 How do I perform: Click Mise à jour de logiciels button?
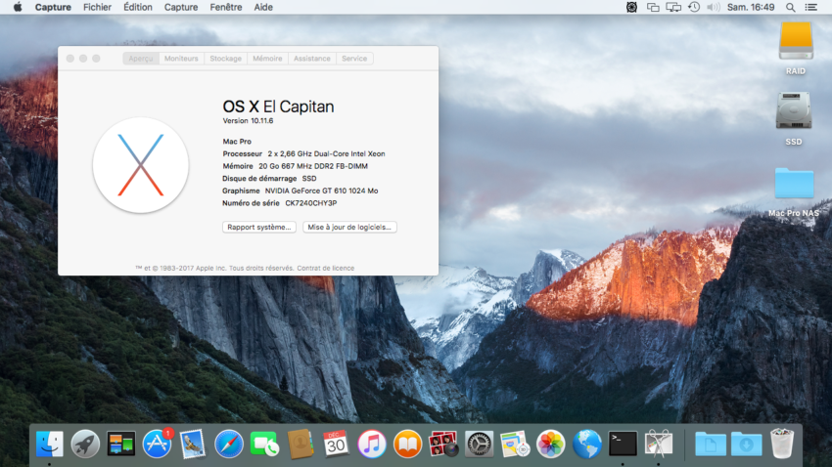tap(349, 227)
